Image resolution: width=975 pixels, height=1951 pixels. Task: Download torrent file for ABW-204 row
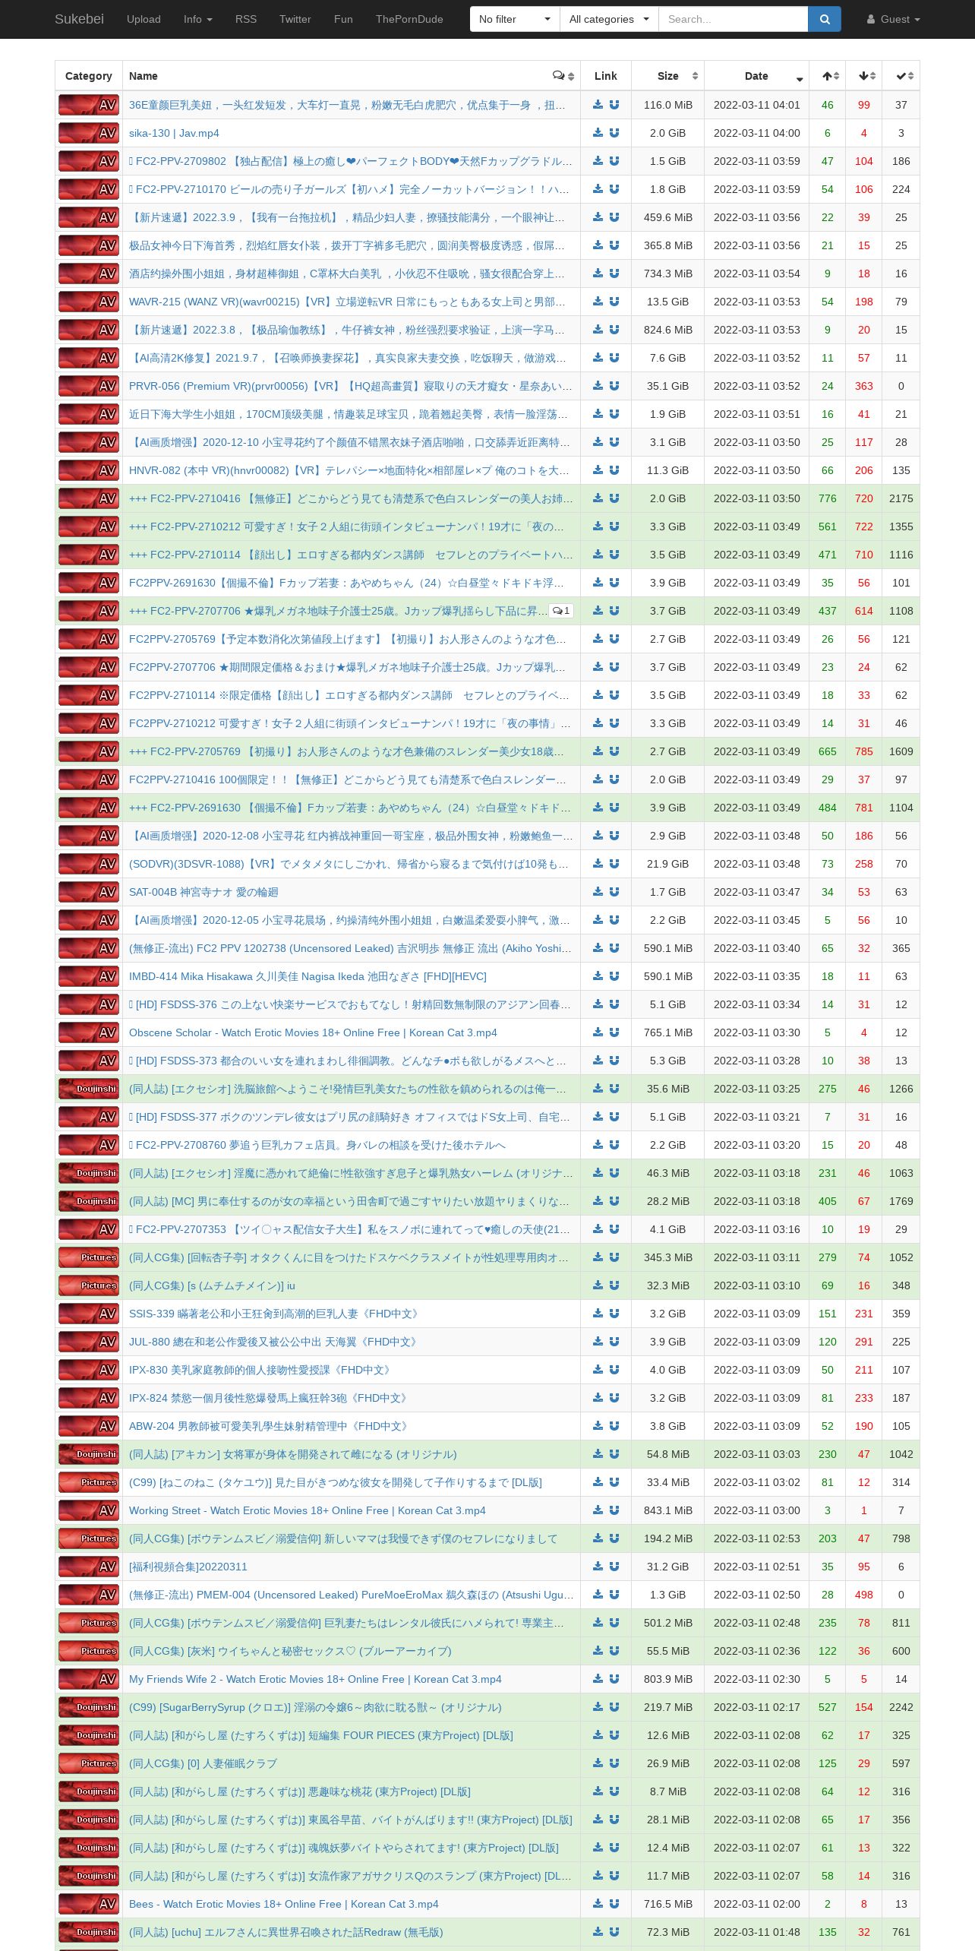click(598, 1426)
